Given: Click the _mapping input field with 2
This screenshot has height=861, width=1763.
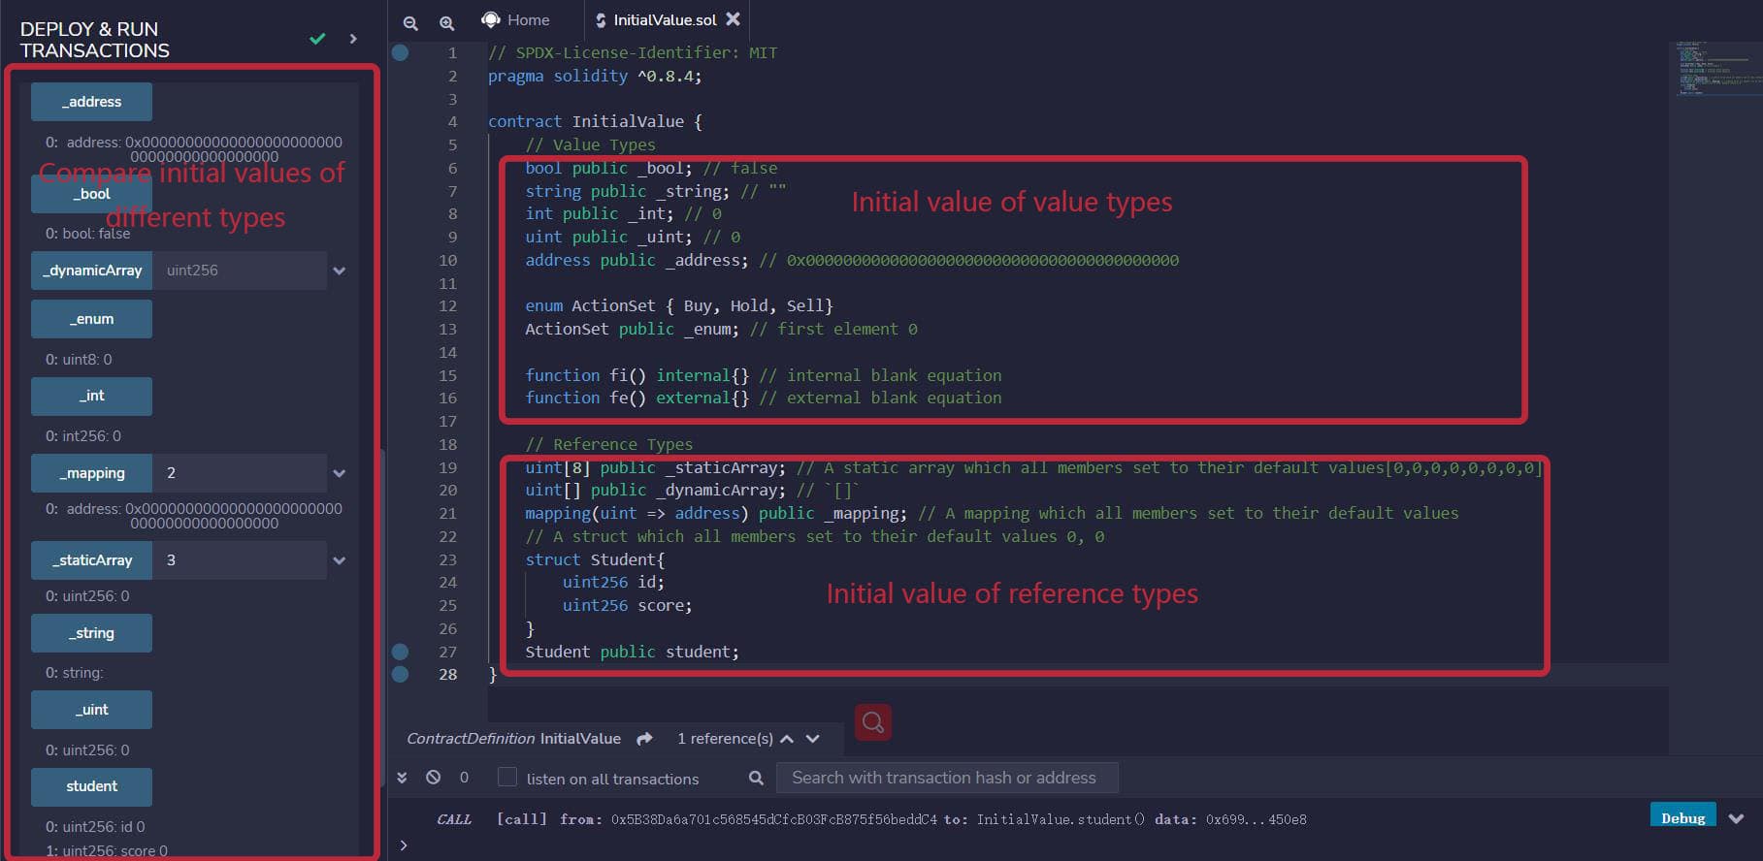Looking at the screenshot, I should pyautogui.click(x=240, y=473).
